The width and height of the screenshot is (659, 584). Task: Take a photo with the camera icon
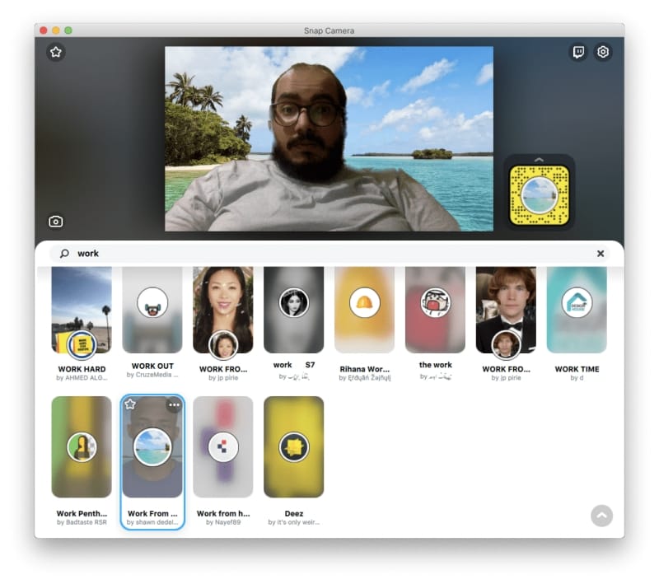point(55,222)
